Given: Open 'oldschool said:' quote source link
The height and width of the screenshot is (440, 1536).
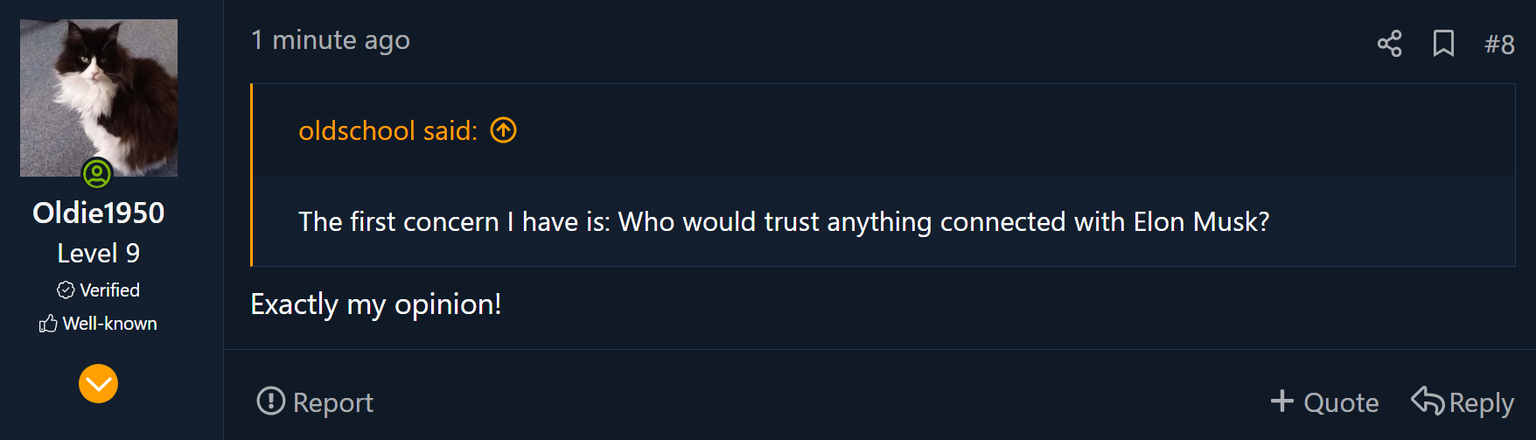Looking at the screenshot, I should point(387,130).
